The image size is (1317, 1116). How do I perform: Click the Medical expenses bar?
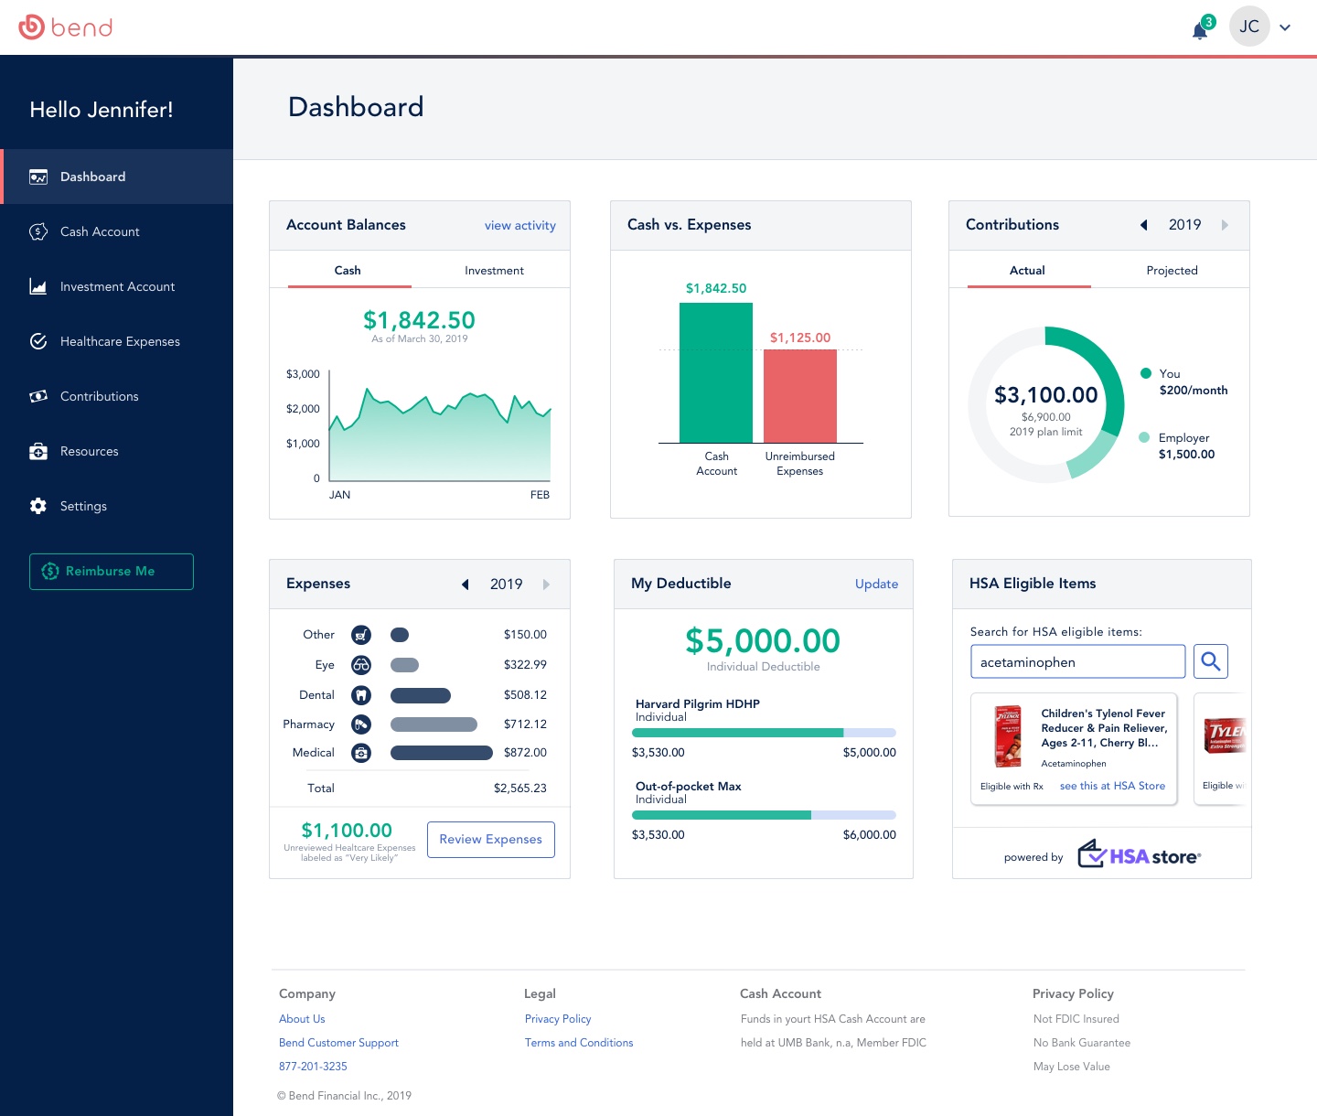click(442, 753)
